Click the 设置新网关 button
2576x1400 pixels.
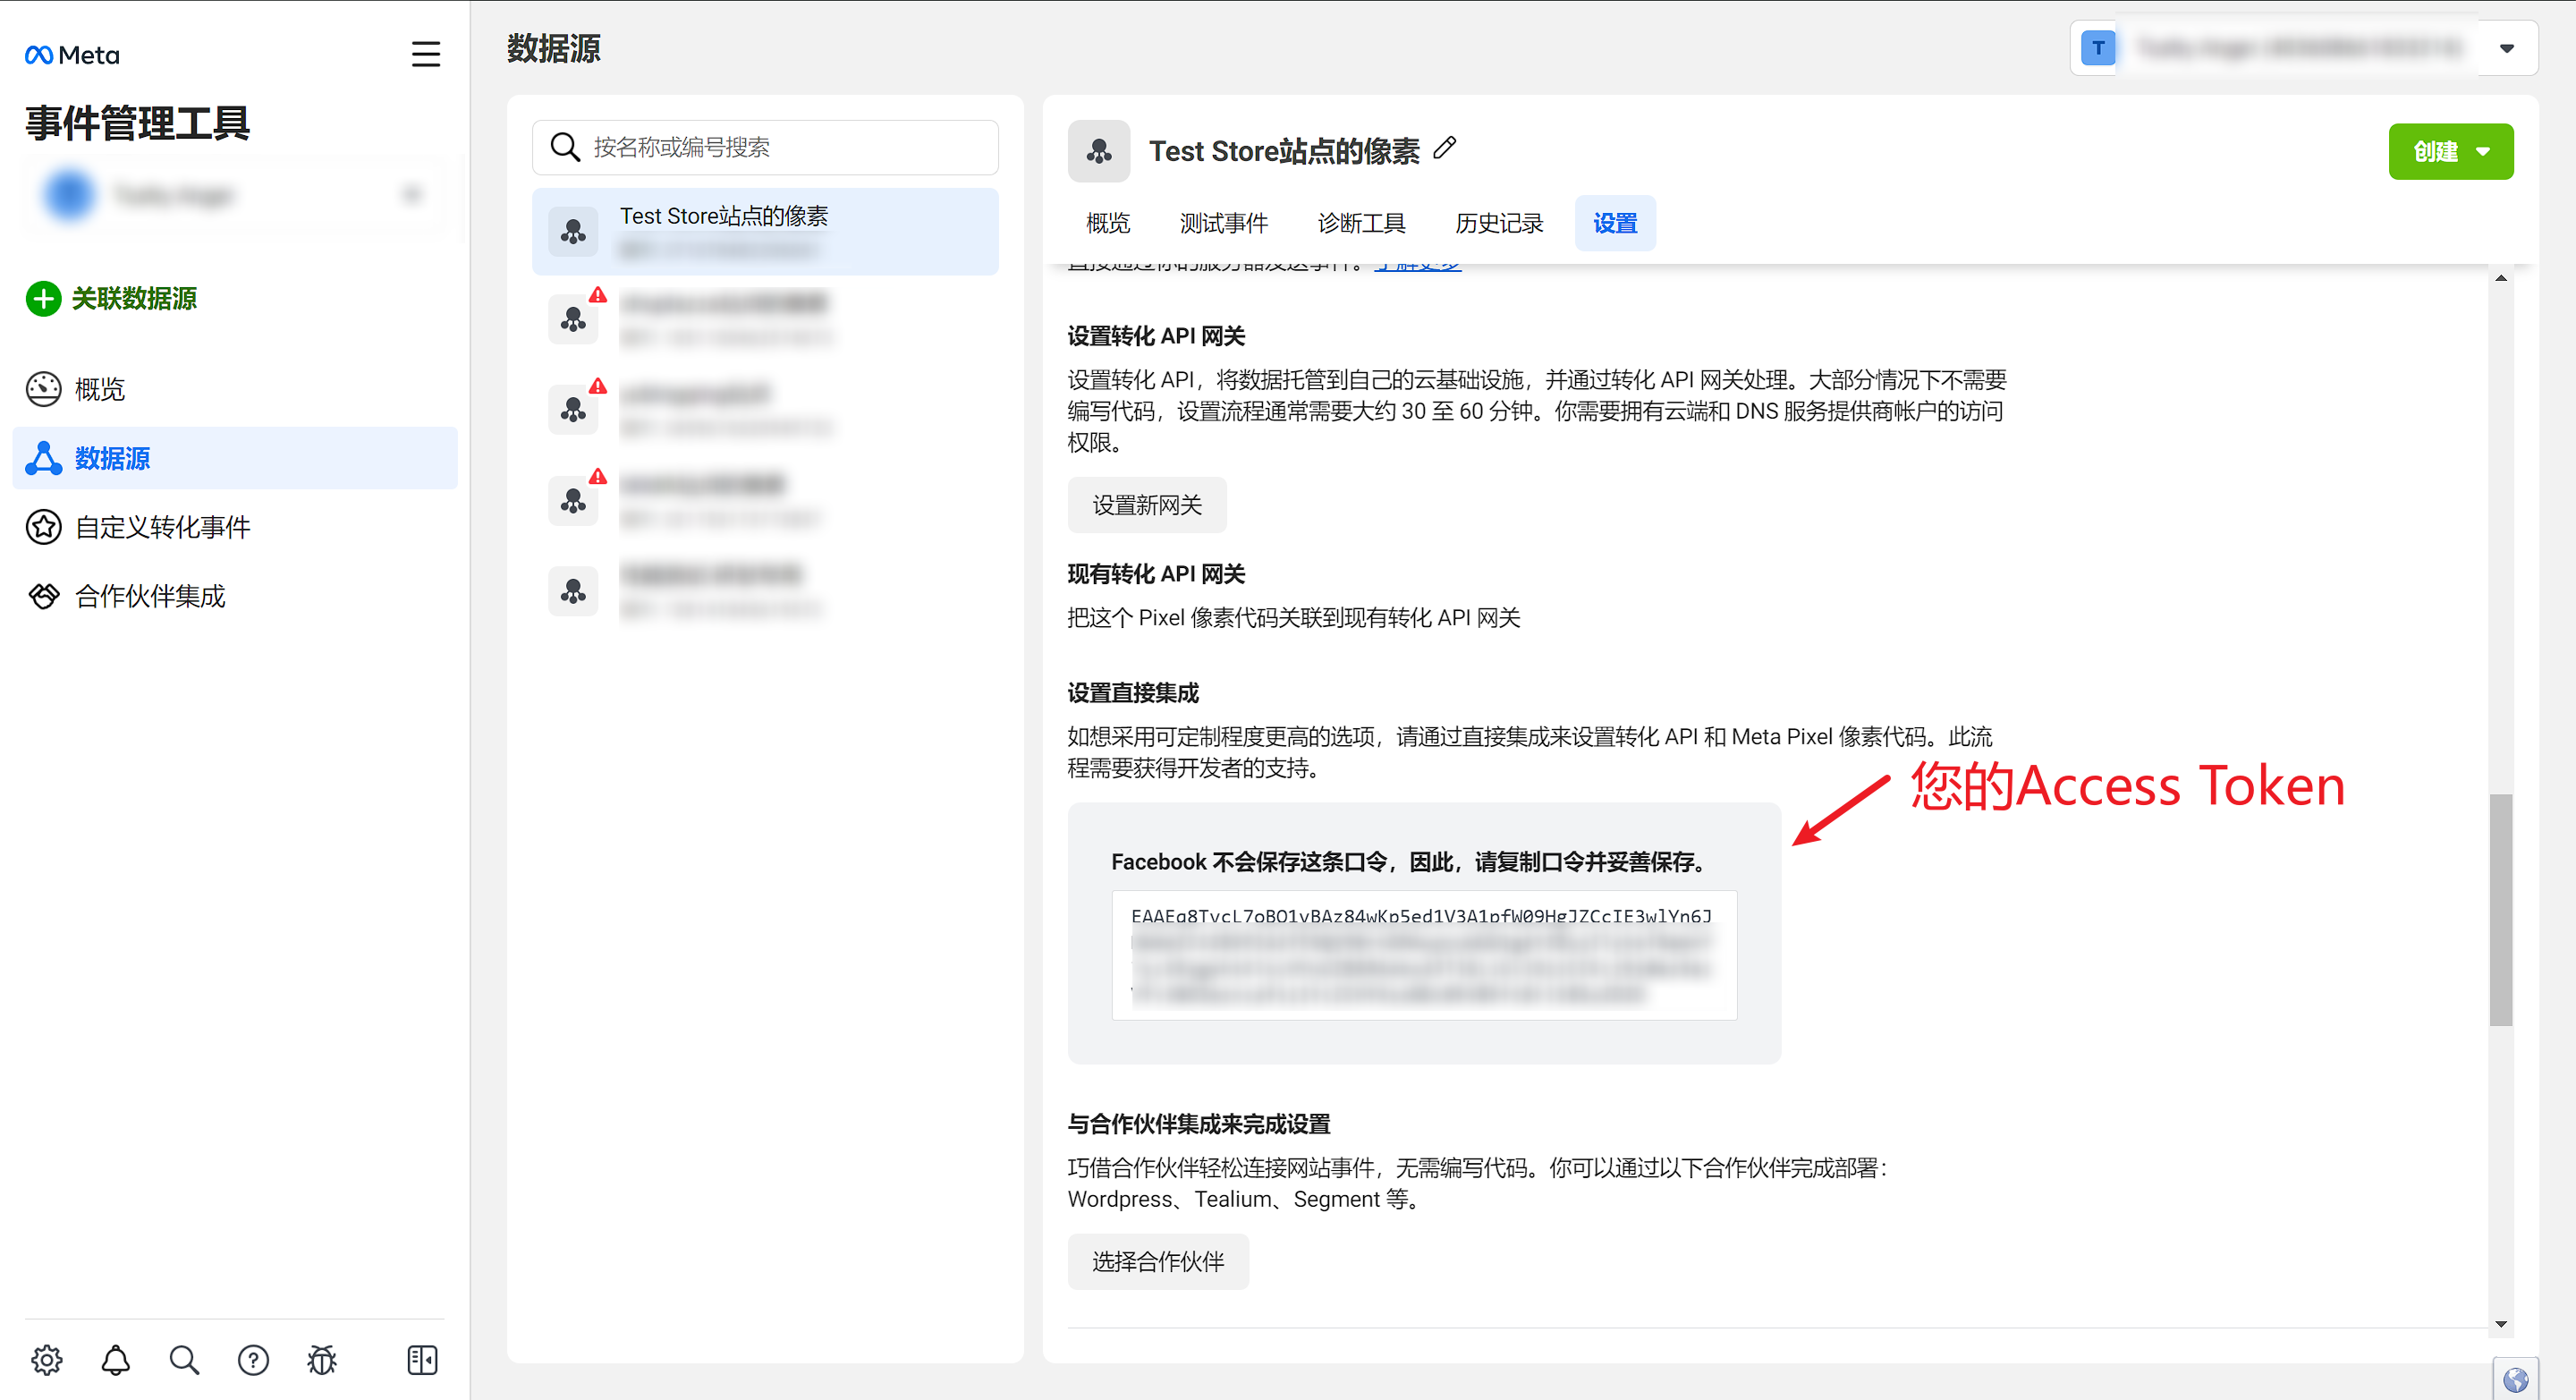click(1147, 505)
